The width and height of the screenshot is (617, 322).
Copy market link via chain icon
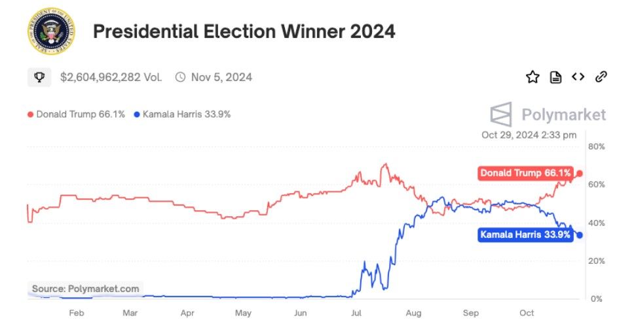(x=601, y=76)
